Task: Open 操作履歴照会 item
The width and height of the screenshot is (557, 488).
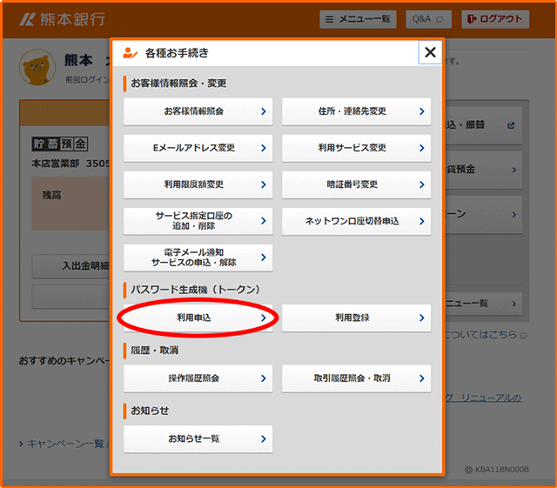Action: [198, 378]
